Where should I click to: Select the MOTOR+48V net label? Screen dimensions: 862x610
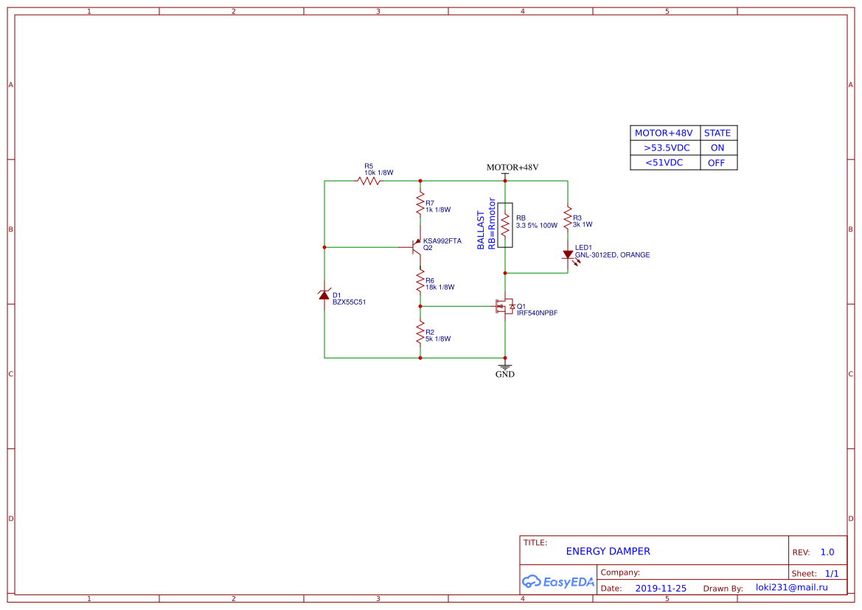point(512,167)
